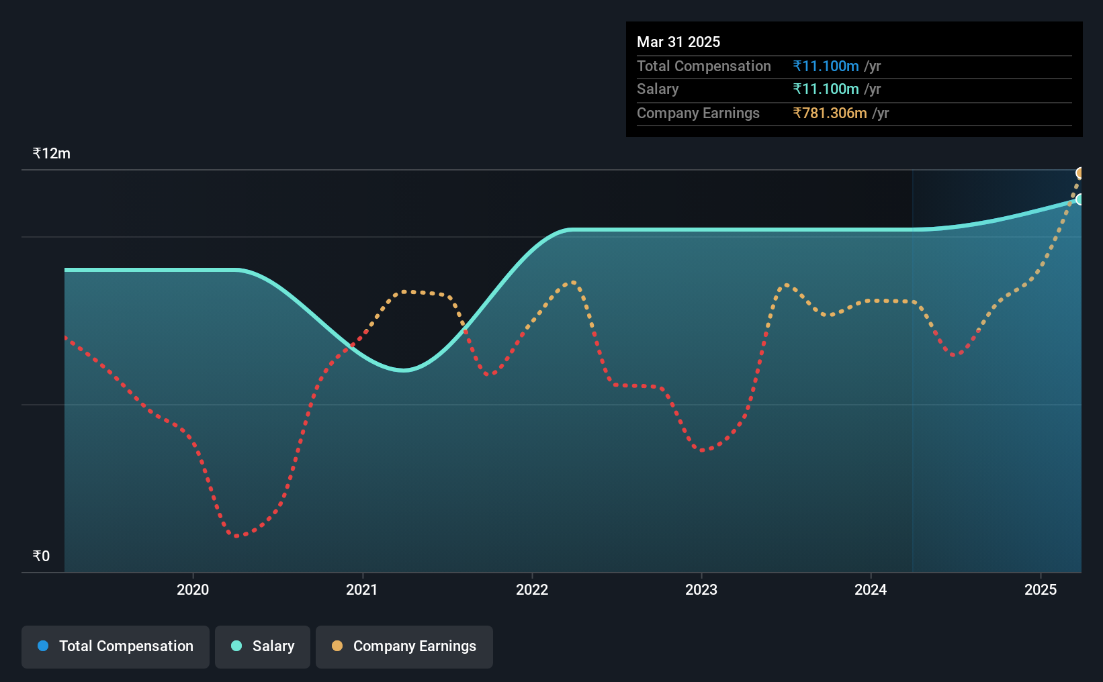
Task: Toggle the Company Earnings legend button
Action: pyautogui.click(x=404, y=646)
